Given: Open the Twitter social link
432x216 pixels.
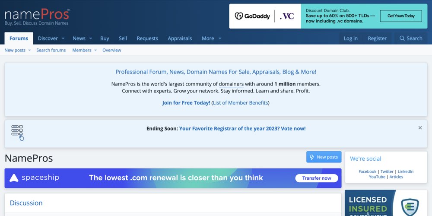Looking at the screenshot, I should pyautogui.click(x=387, y=172).
